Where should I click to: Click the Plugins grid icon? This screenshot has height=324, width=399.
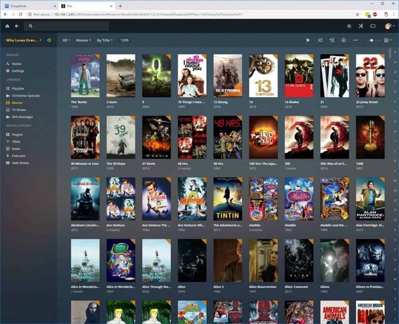tap(7, 134)
